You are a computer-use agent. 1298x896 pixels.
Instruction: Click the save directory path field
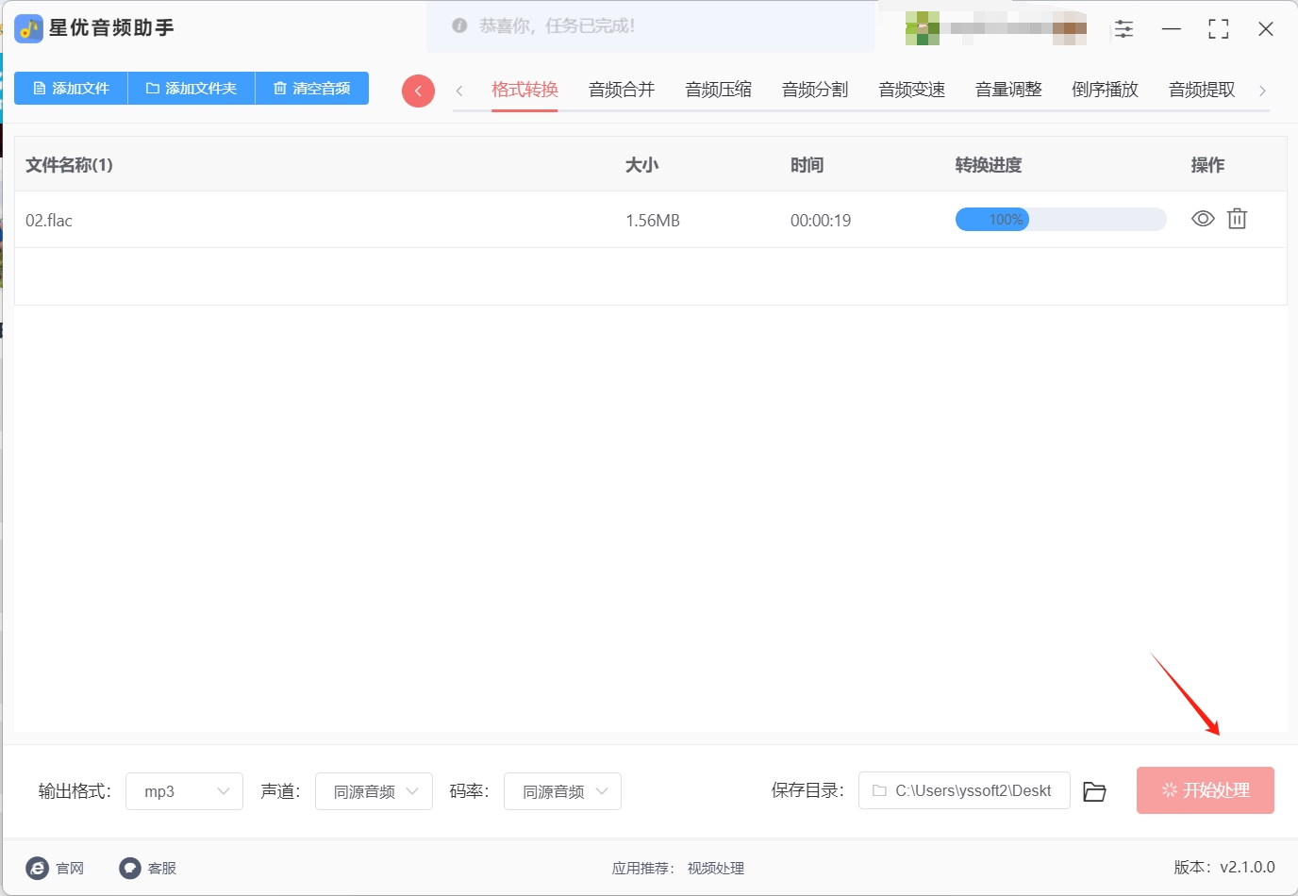pos(964,790)
